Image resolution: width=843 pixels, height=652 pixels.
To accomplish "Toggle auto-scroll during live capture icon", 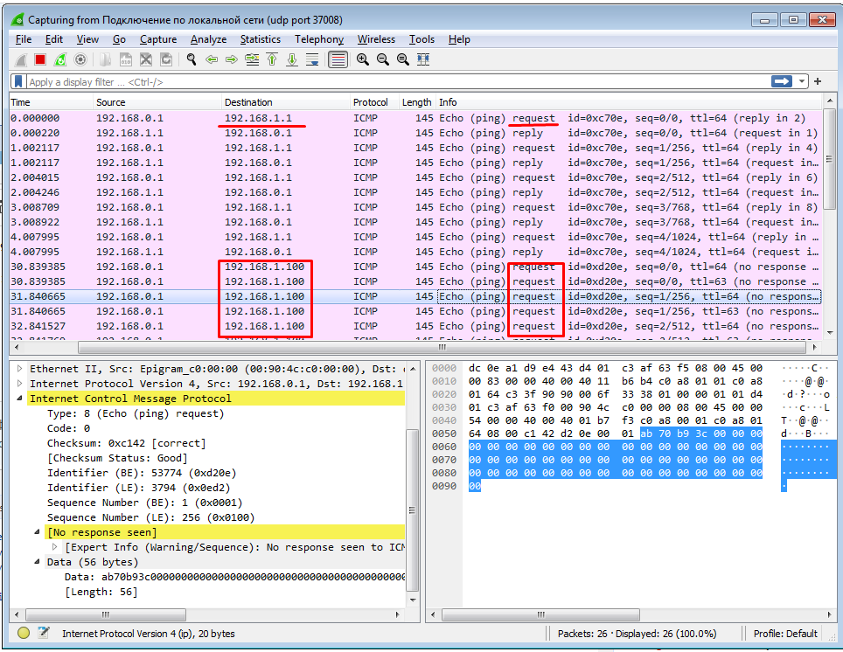I will coord(312,59).
